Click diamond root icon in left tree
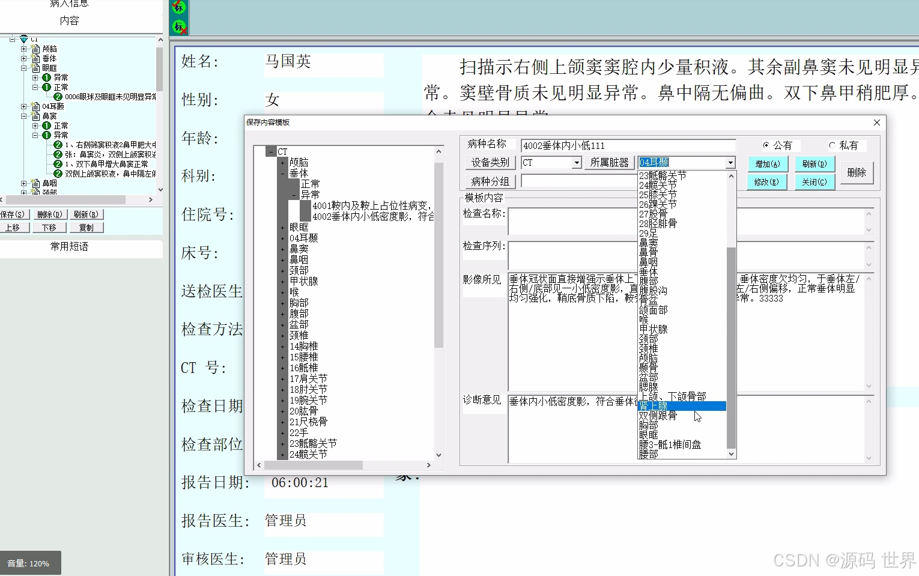919x576 pixels. [24, 39]
